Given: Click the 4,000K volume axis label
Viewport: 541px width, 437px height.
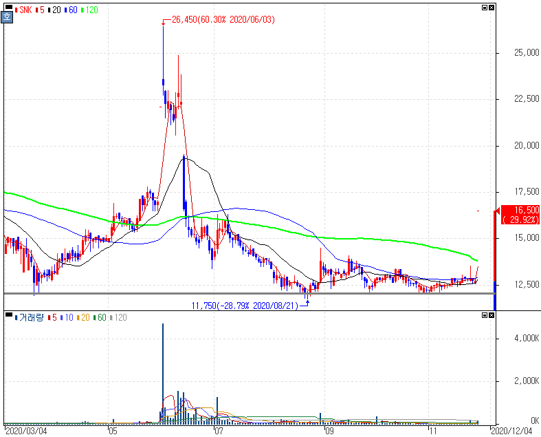Looking at the screenshot, I should pyautogui.click(x=527, y=338).
